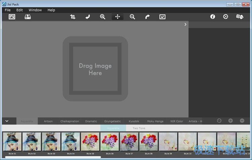Open the info icon
The image size is (252, 160).
tap(213, 17)
